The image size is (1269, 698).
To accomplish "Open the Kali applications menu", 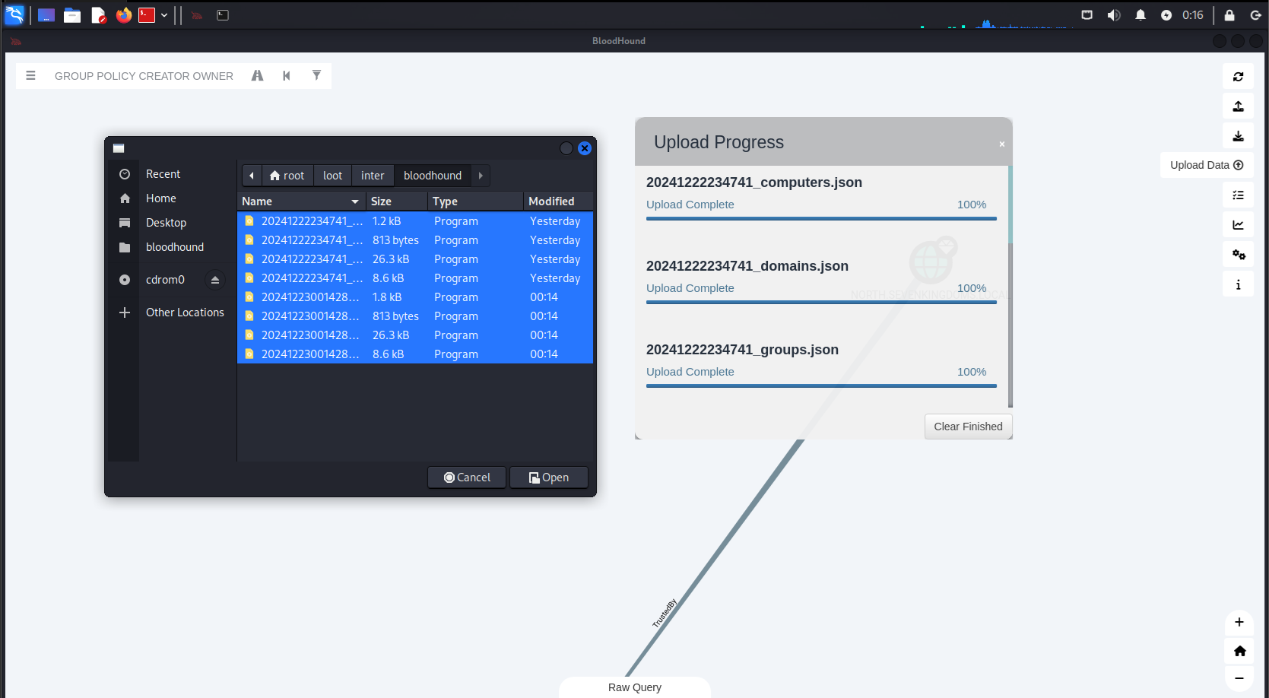I will pyautogui.click(x=14, y=14).
